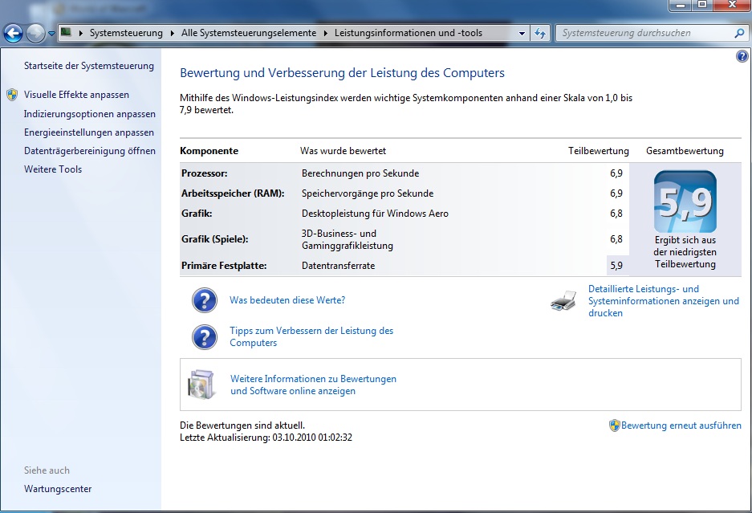
Task: Expand chevron after Alle Systemsteuerungselemente
Action: pos(326,33)
